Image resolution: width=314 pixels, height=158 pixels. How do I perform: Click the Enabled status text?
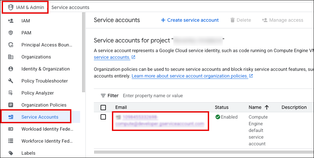[229, 117]
